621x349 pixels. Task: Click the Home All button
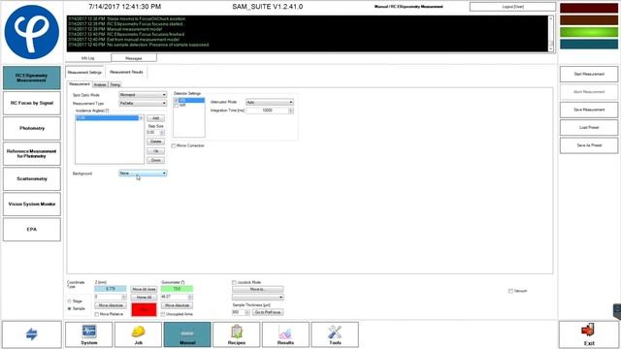pyautogui.click(x=144, y=298)
